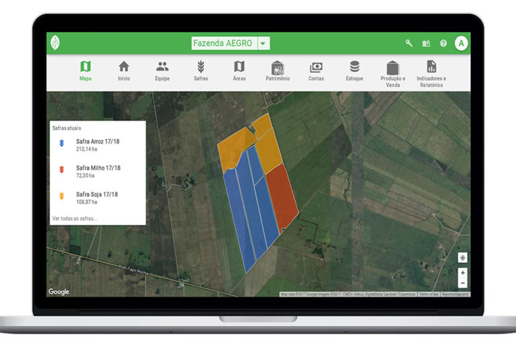
Task: Select Safra Arroz 17/18 in list
Action: tap(97, 144)
